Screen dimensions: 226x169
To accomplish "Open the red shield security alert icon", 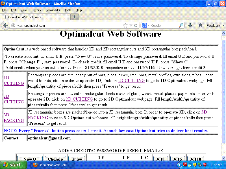I will coord(205,165).
